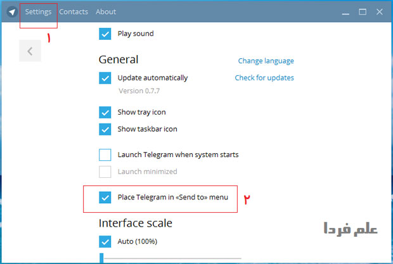Uncheck the Show taskbar icon option
This screenshot has width=393, height=264.
[x=105, y=129]
